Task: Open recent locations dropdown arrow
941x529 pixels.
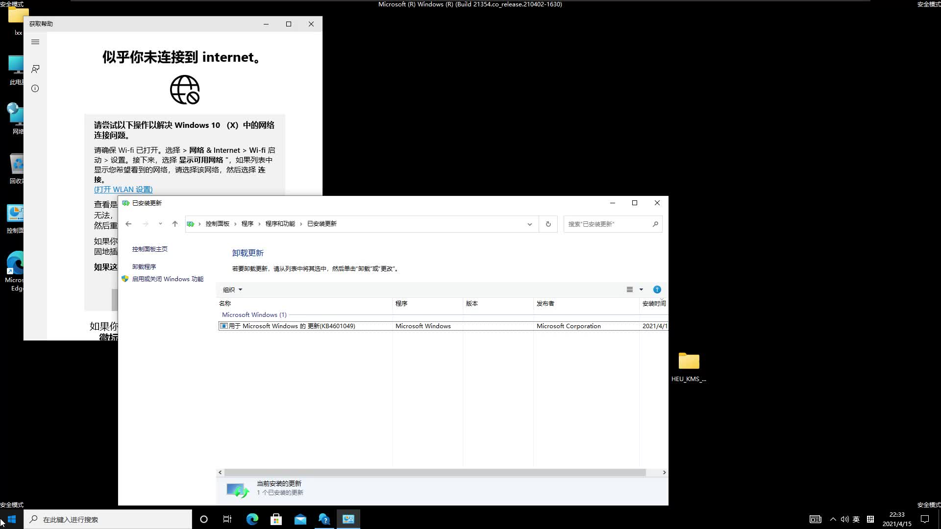Action: tap(160, 224)
